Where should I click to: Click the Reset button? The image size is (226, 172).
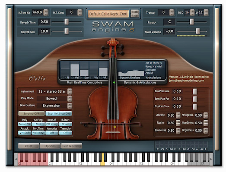[x=29, y=146]
